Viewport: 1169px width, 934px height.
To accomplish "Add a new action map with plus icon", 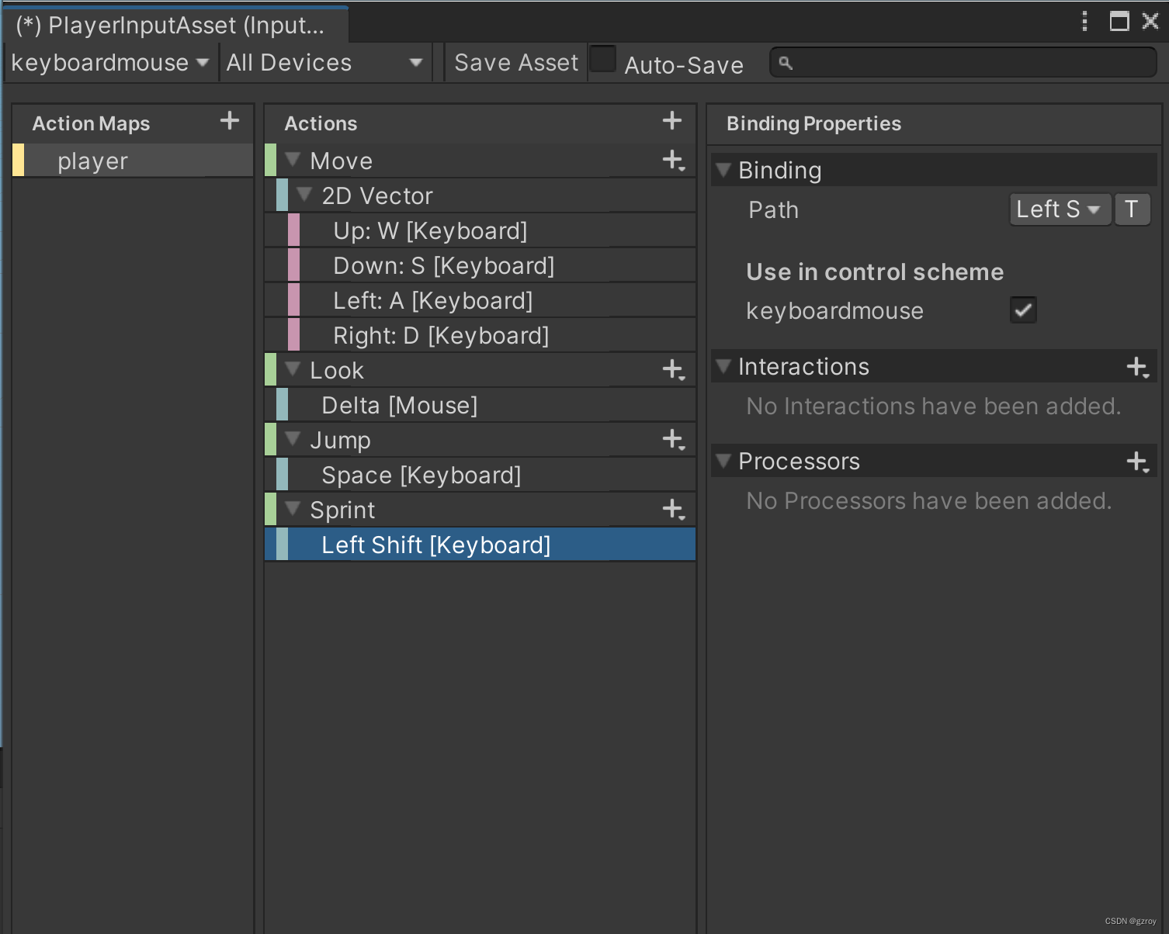I will [230, 121].
